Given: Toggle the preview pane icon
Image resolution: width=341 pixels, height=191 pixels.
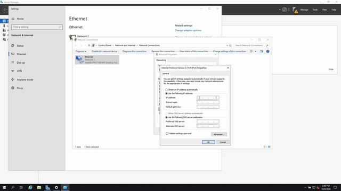Looking at the screenshot, I should pyautogui.click(x=262, y=51).
